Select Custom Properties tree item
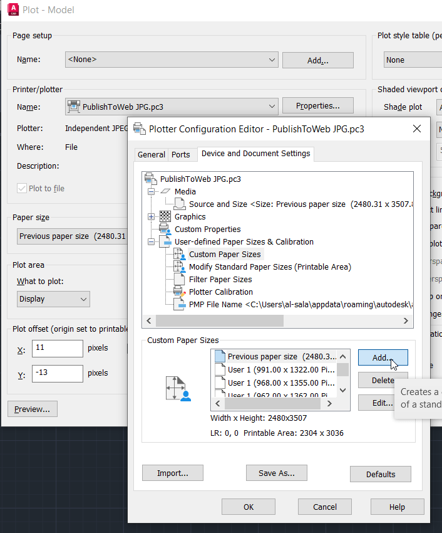The image size is (442, 533). pyautogui.click(x=207, y=230)
